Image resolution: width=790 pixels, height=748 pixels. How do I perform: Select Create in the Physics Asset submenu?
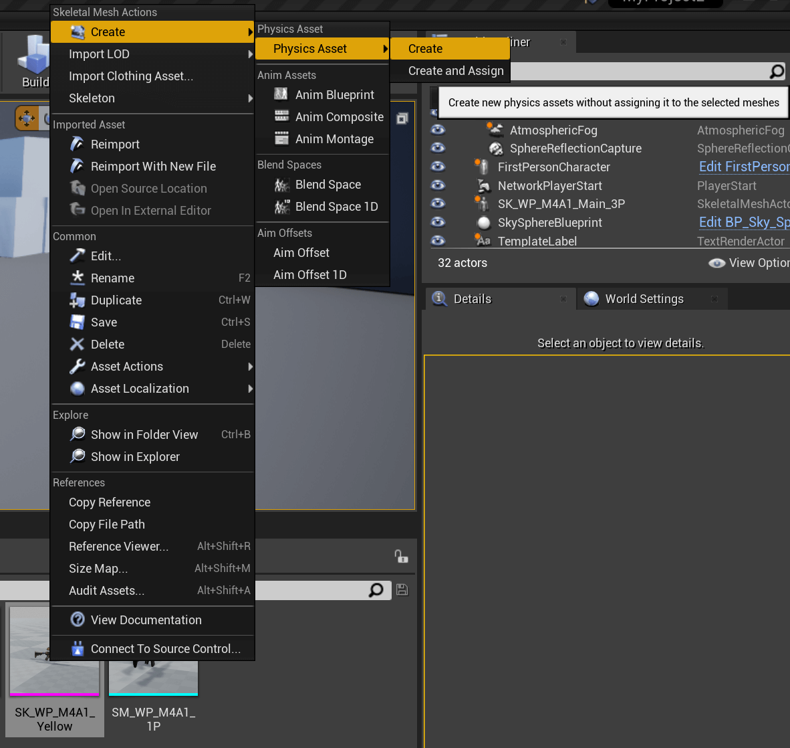pos(450,49)
